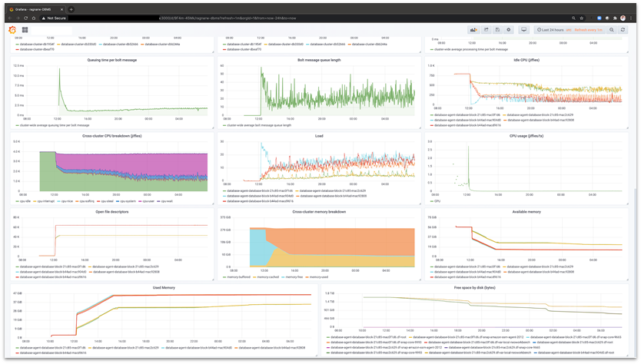Open a new browser tab

pyautogui.click(x=71, y=9)
